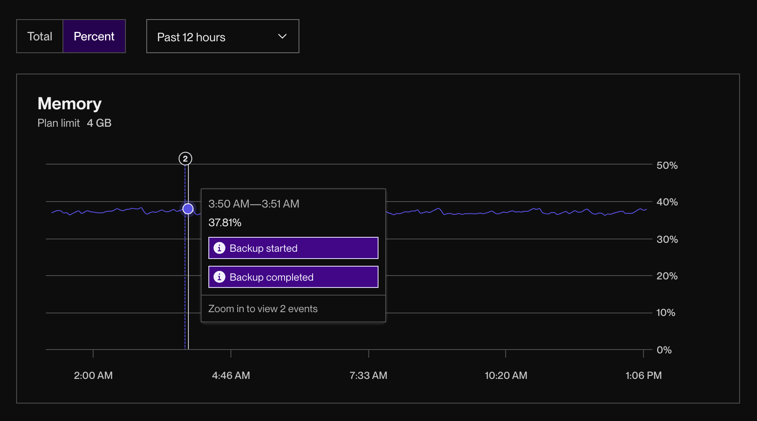Click the Memory chart title
The image size is (757, 421).
point(69,103)
